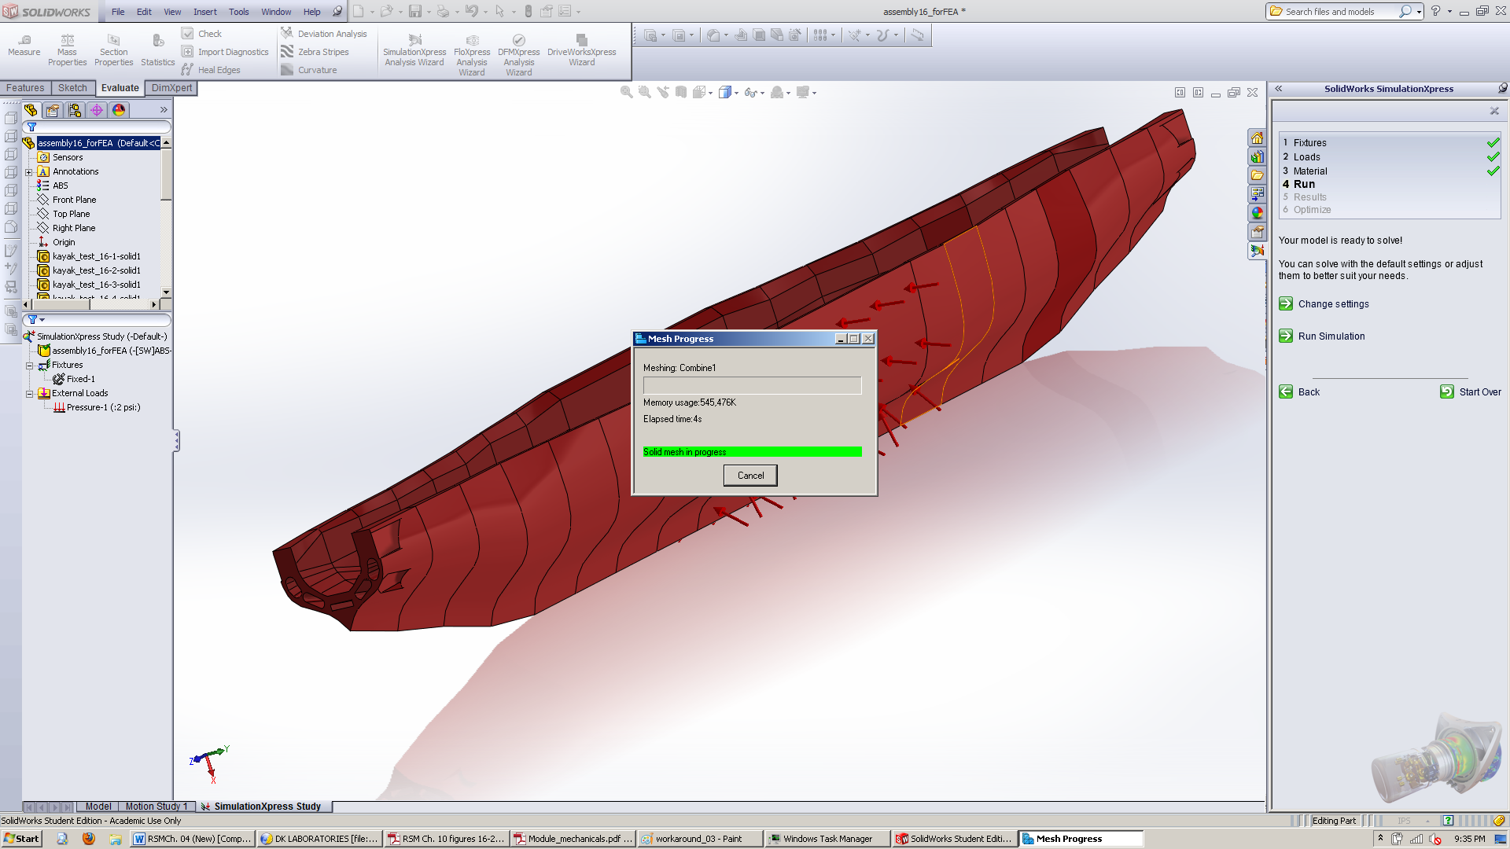This screenshot has width=1510, height=849.
Task: Select Curvature display tool
Action: point(309,70)
